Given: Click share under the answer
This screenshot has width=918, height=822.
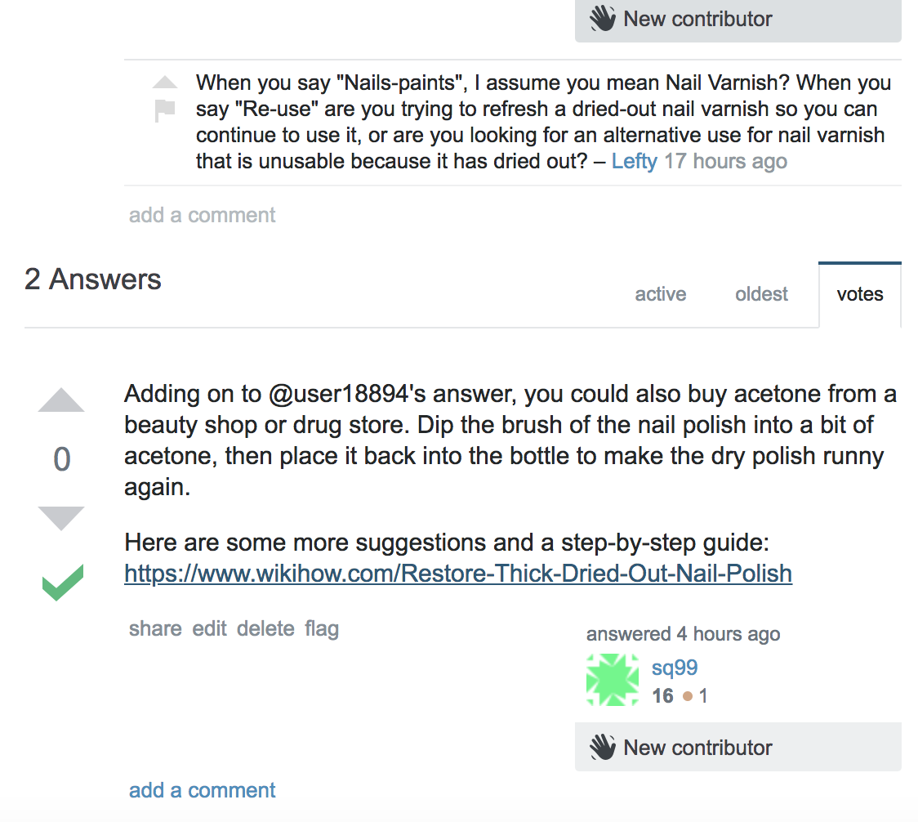Looking at the screenshot, I should 155,628.
